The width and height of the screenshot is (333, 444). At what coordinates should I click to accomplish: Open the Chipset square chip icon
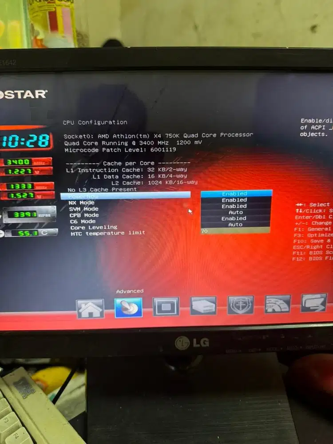tap(166, 306)
